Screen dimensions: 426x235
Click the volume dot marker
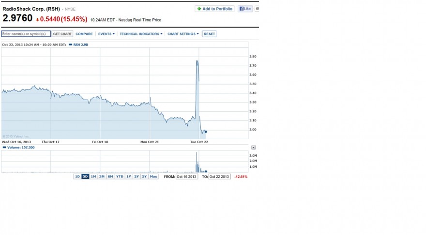(206, 172)
